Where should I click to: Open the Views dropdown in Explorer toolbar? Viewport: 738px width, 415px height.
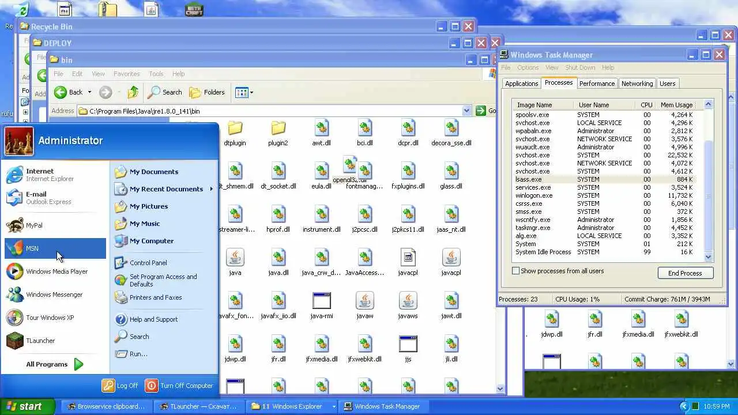click(x=244, y=92)
